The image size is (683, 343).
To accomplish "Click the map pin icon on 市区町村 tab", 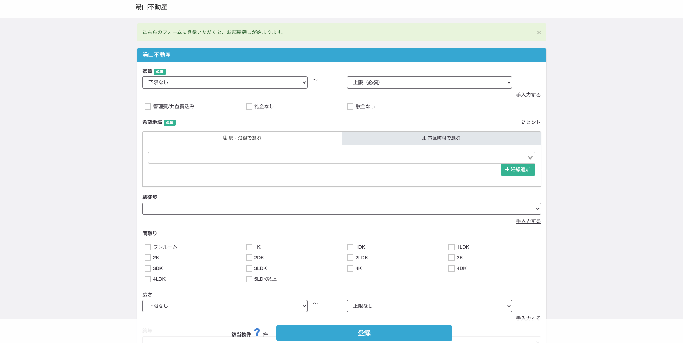I will tap(424, 138).
